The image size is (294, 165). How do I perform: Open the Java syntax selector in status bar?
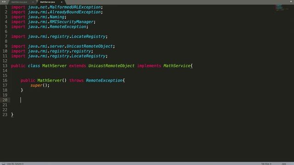(x=284, y=164)
